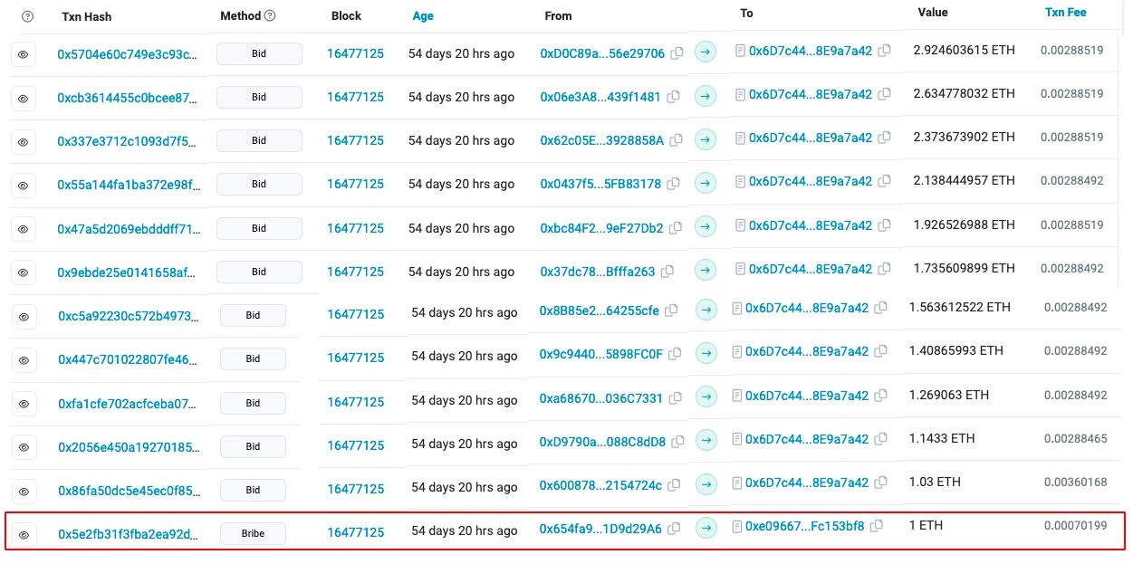1133x564 pixels.
Task: Copy From address 0x37dc78...Bfffa263
Action: click(667, 272)
